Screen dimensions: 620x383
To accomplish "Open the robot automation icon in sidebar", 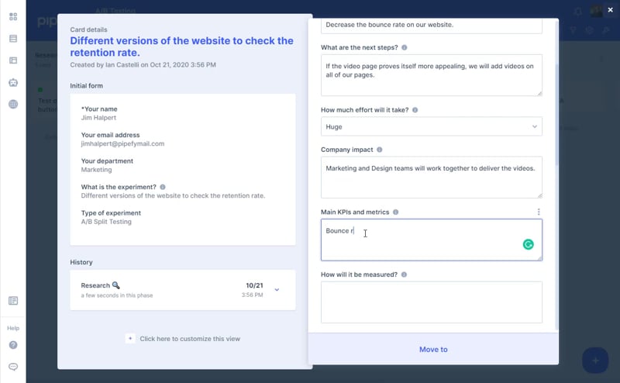I will (x=13, y=82).
